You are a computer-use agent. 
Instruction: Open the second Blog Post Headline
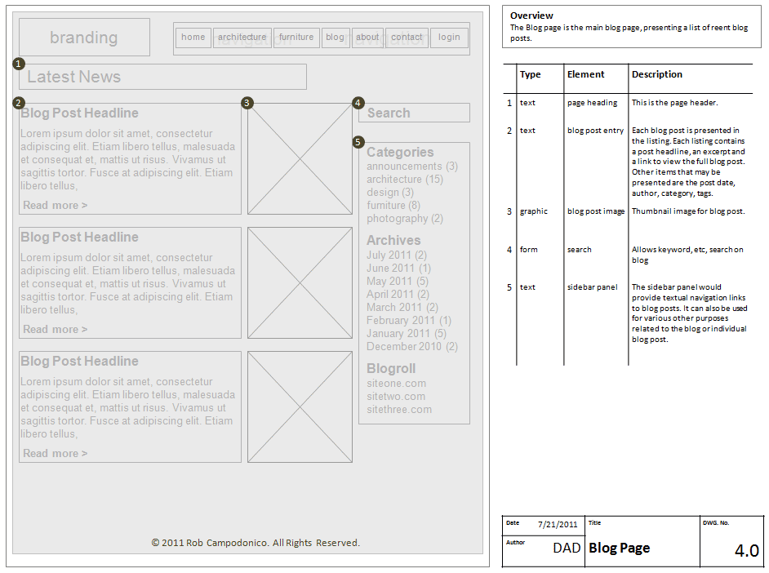click(79, 238)
